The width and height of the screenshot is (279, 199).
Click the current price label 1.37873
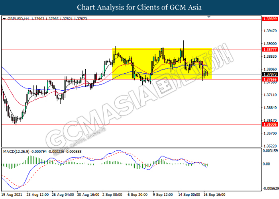[x=270, y=74]
